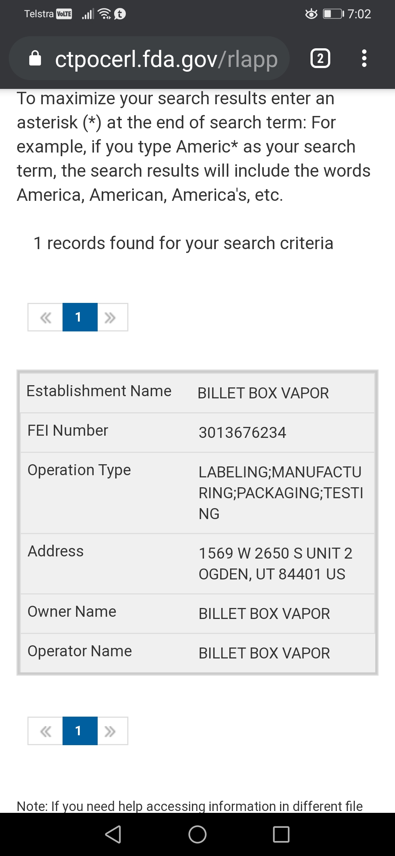Image resolution: width=395 pixels, height=856 pixels.
Task: Tap the FEI Number value 3013676234
Action: [242, 433]
